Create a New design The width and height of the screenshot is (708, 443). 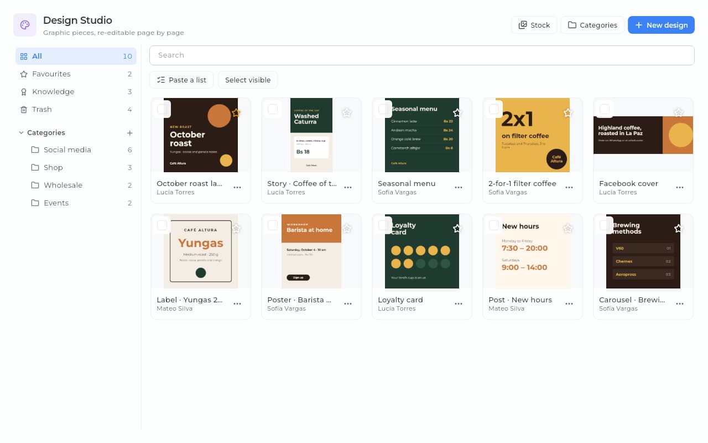(661, 25)
